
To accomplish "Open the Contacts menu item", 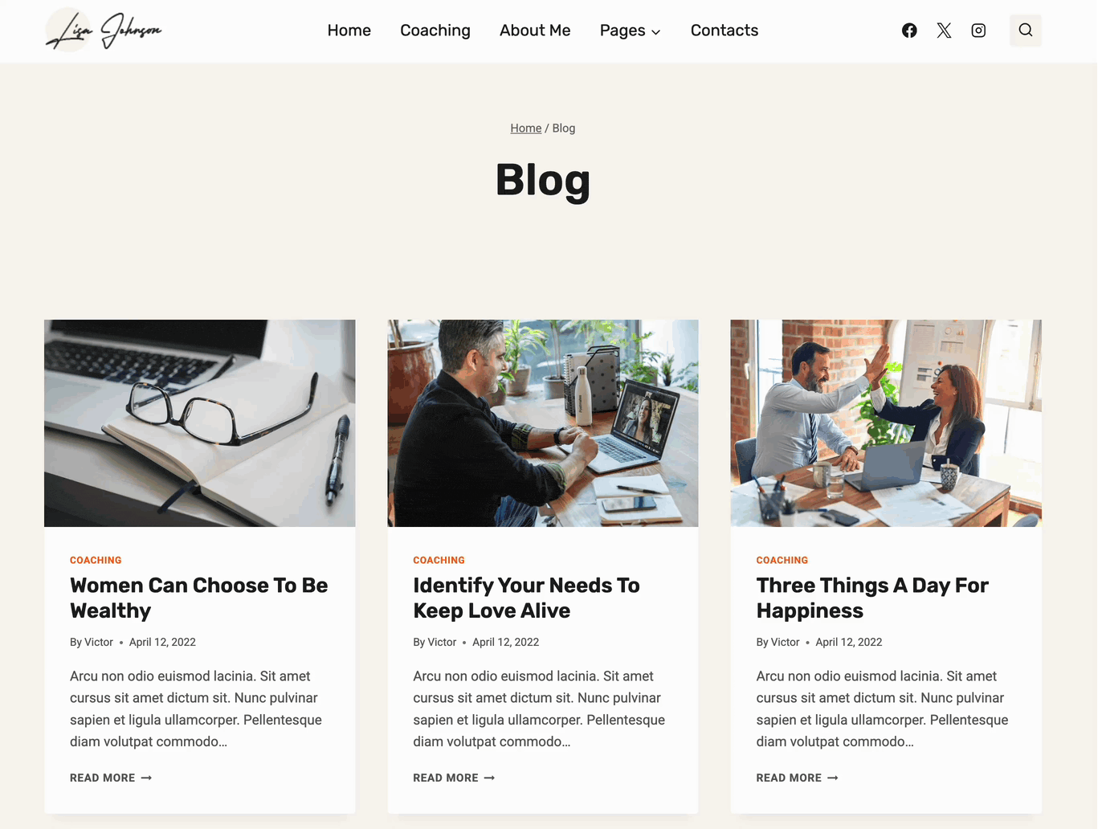I will coord(725,31).
